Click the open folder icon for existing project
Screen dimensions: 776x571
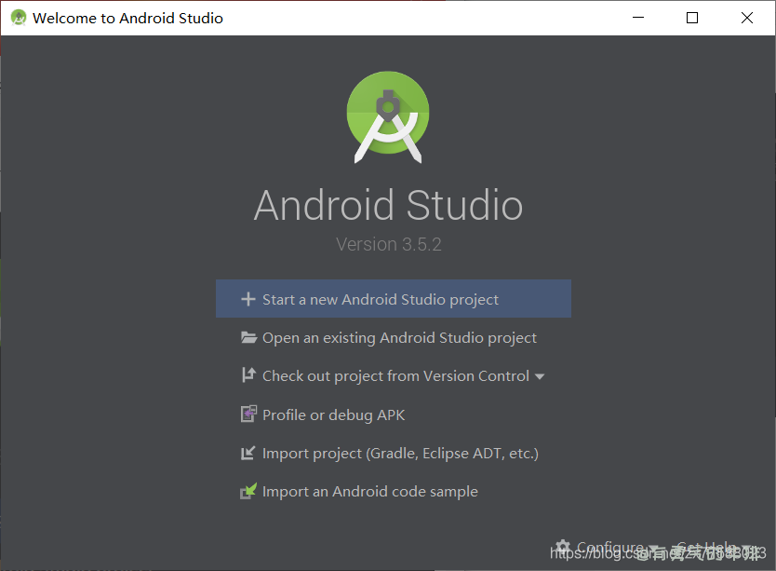click(248, 337)
